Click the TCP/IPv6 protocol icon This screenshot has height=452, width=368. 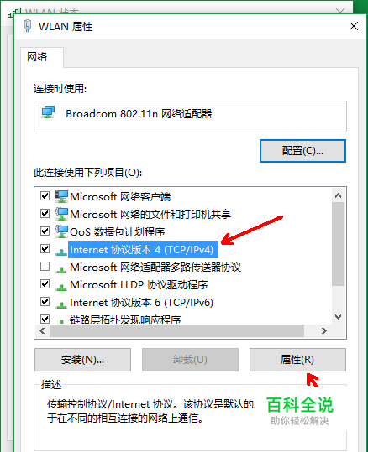click(x=61, y=304)
